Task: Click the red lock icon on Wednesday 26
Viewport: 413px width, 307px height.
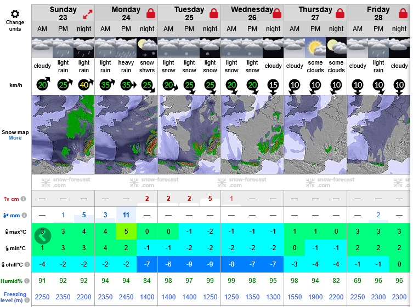Action: click(x=277, y=13)
